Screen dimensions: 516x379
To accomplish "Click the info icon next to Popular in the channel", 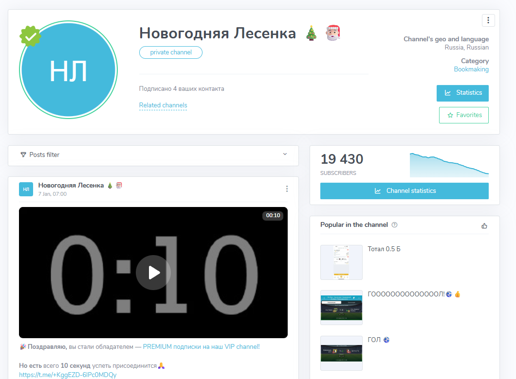I will click(394, 225).
